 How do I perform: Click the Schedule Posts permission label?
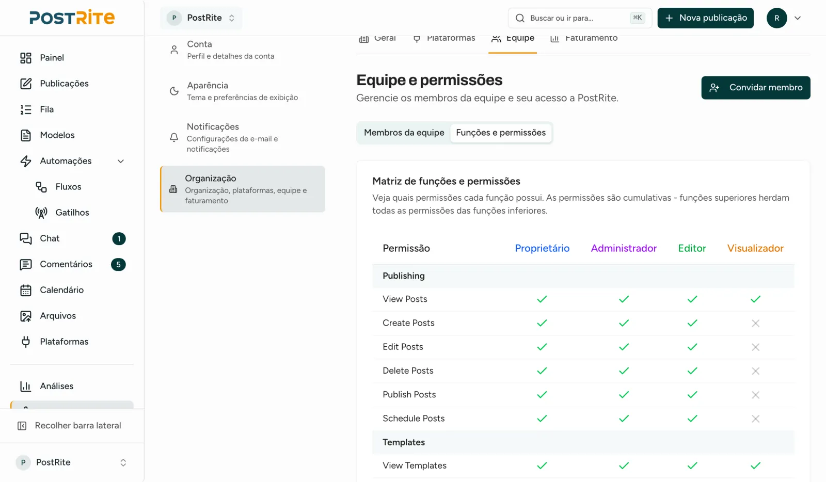pos(414,419)
